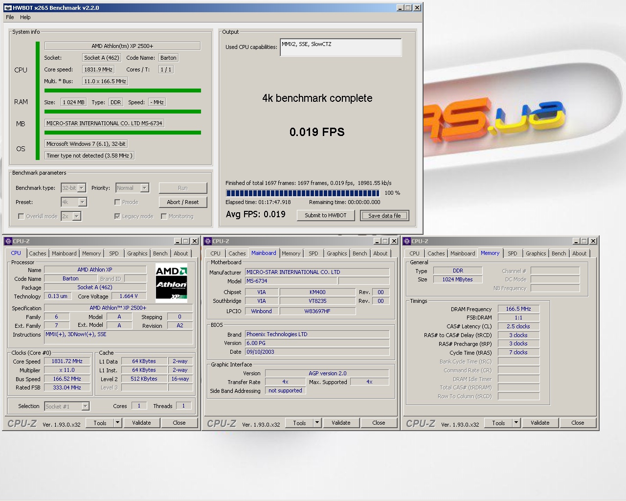The width and height of the screenshot is (626, 501).
Task: Click Validate in the first CPU-Z window
Action: [x=141, y=423]
